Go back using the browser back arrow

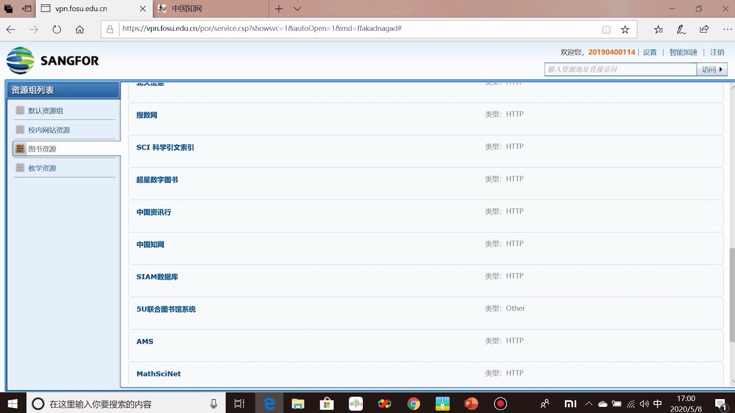(x=11, y=29)
